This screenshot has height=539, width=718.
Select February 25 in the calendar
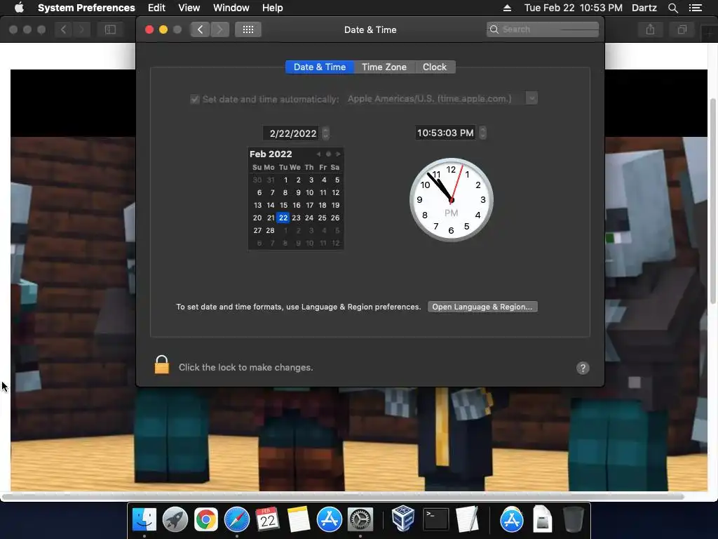pos(323,218)
